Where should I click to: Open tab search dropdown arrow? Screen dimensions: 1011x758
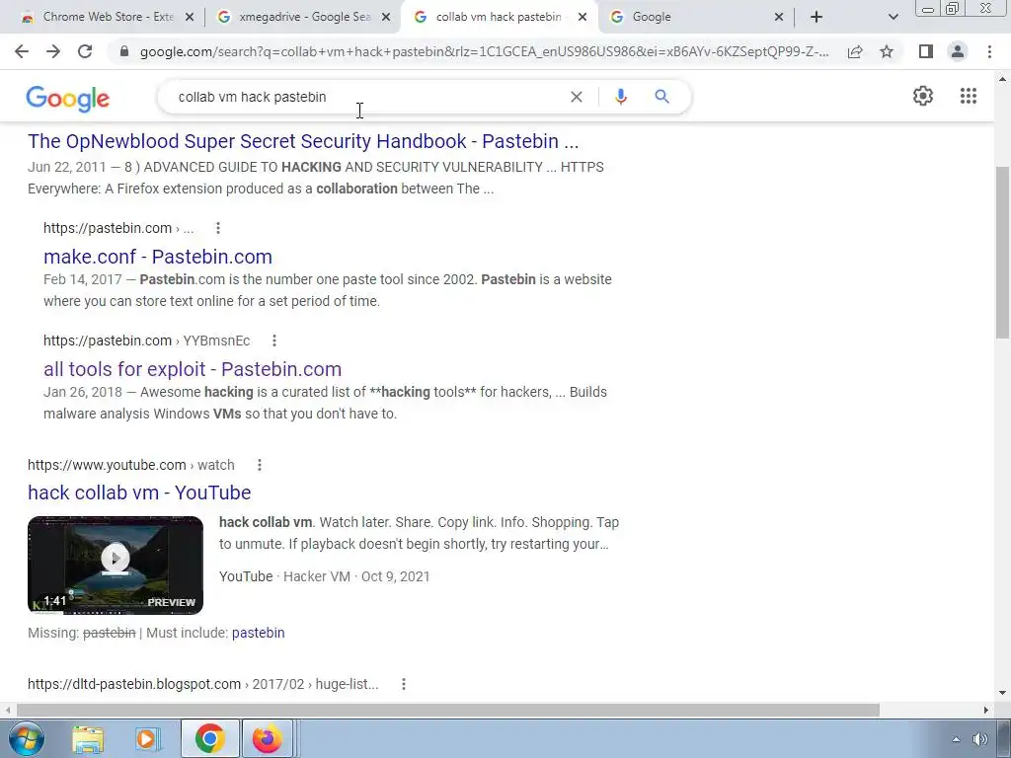click(893, 17)
